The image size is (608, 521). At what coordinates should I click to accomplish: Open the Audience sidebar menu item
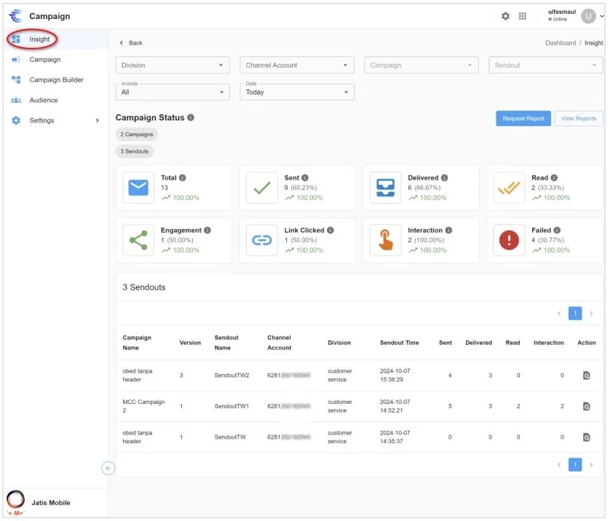pyautogui.click(x=44, y=100)
